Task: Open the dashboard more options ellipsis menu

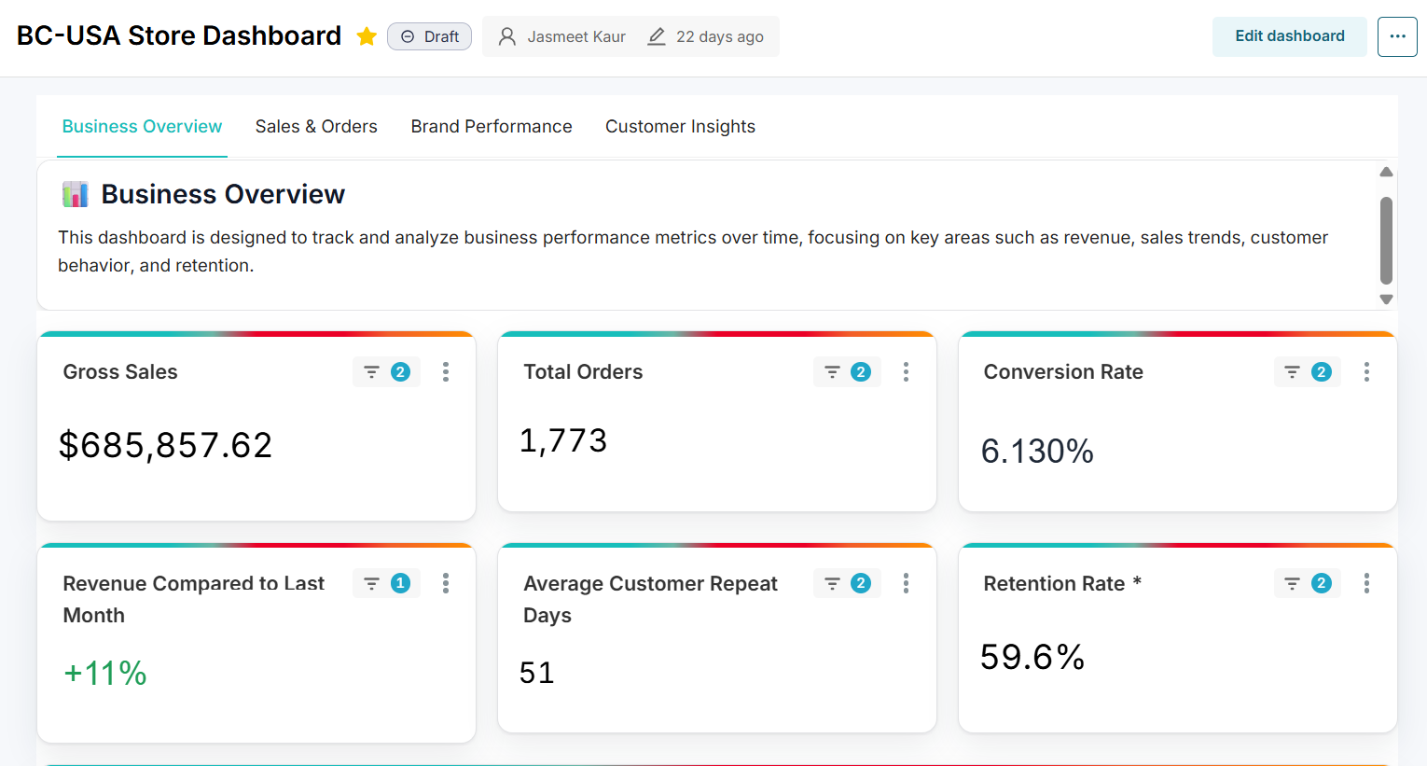Action: pos(1397,36)
